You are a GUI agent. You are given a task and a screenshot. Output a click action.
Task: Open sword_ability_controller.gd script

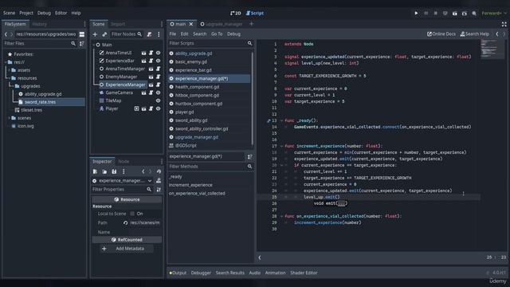pyautogui.click(x=202, y=129)
